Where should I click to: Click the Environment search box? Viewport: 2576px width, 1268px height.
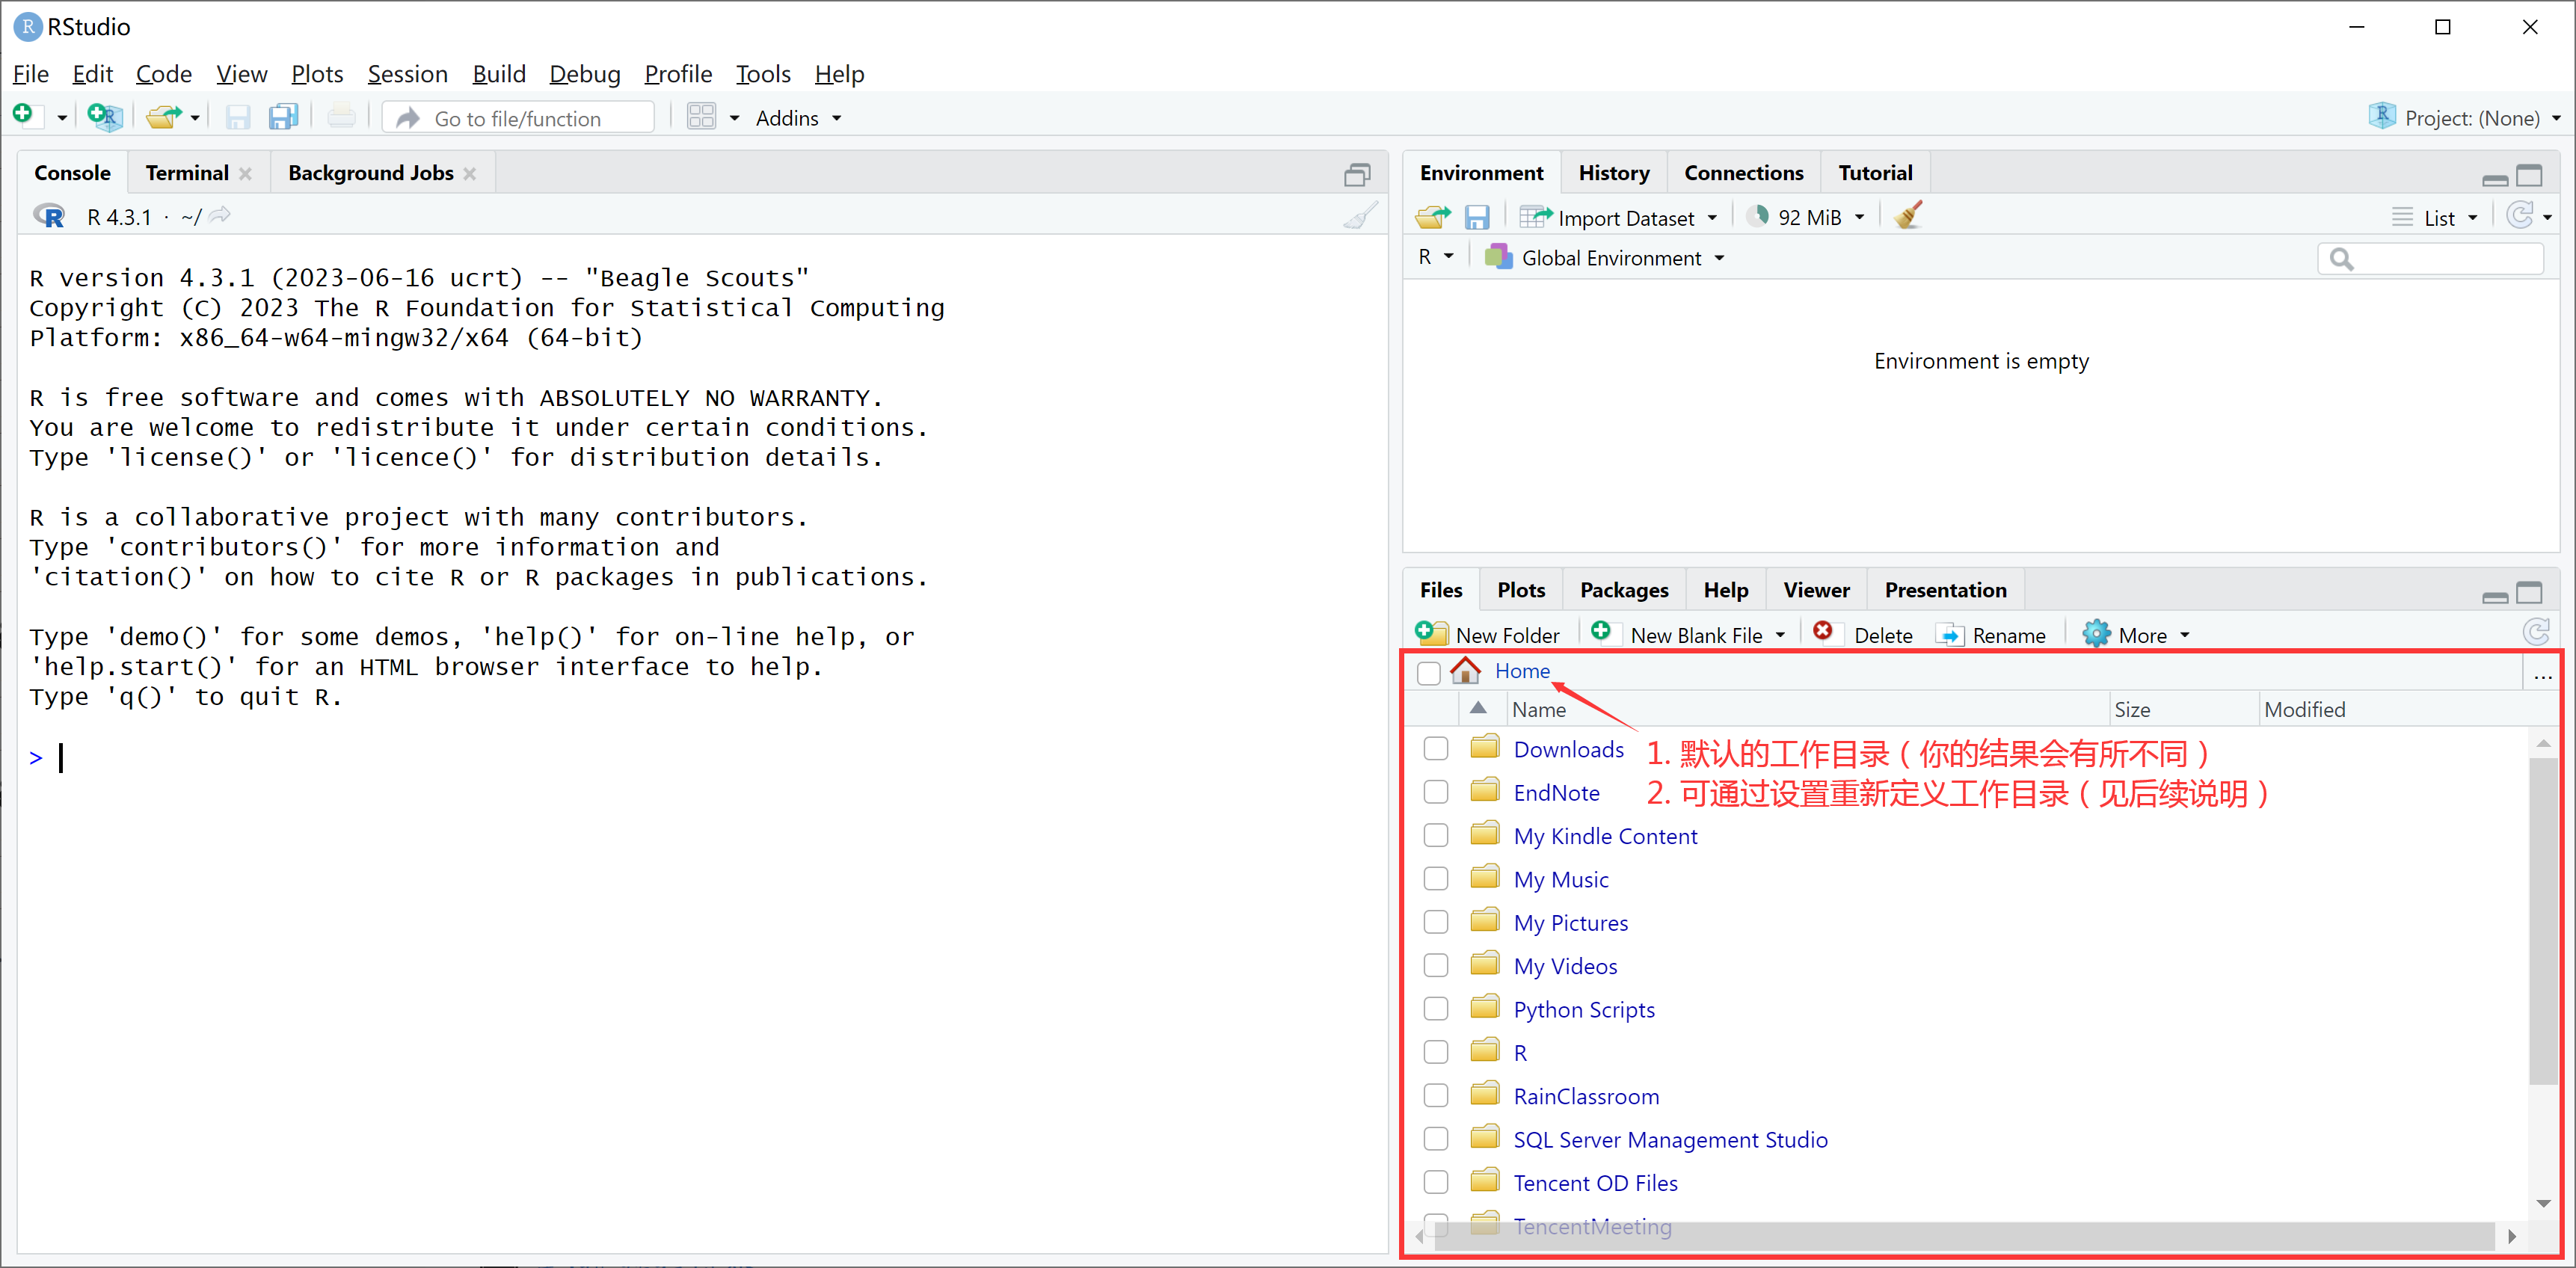[2430, 259]
